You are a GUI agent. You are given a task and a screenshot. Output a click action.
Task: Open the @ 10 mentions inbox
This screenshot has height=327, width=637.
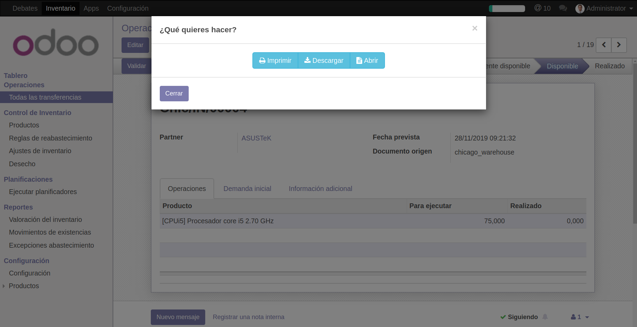(542, 8)
